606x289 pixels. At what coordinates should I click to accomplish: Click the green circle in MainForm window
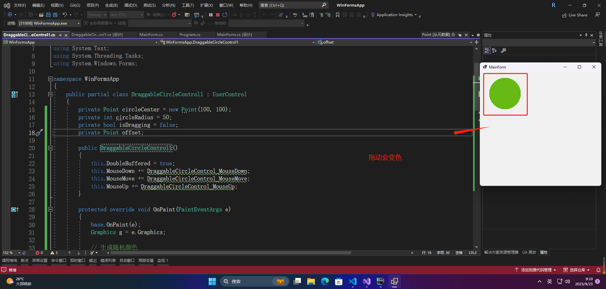pos(505,94)
